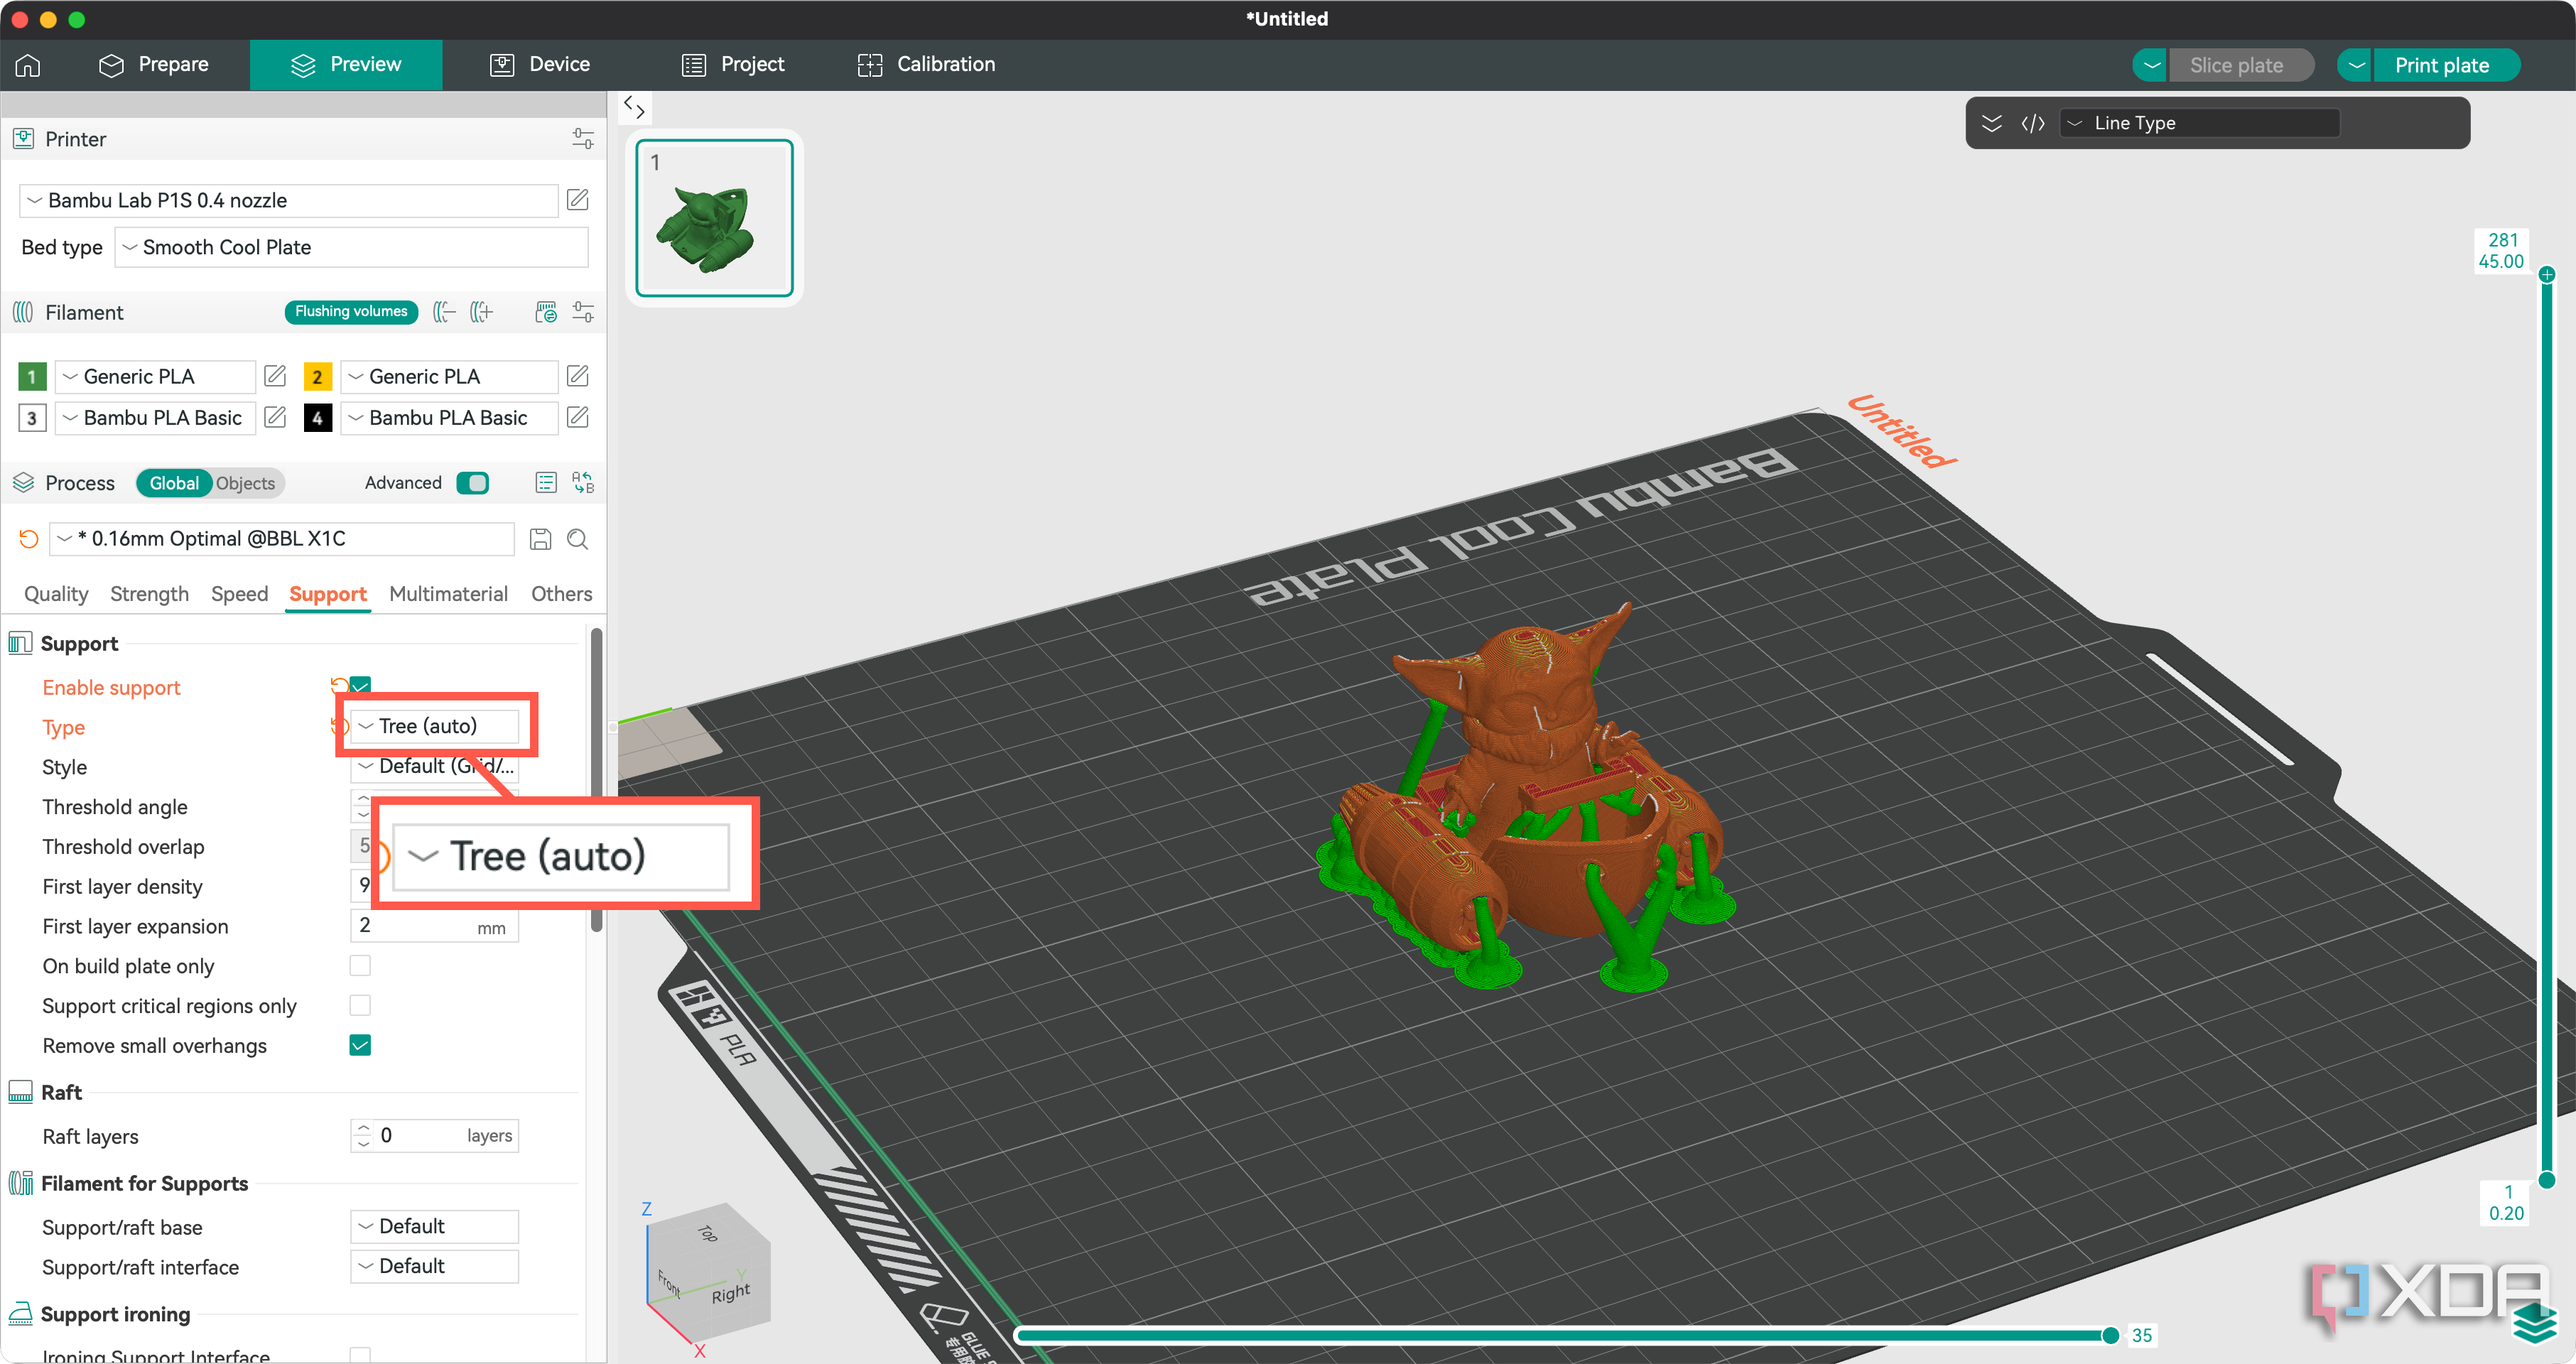Search process settings with magnifier icon
The height and width of the screenshot is (1364, 2576).
577,539
